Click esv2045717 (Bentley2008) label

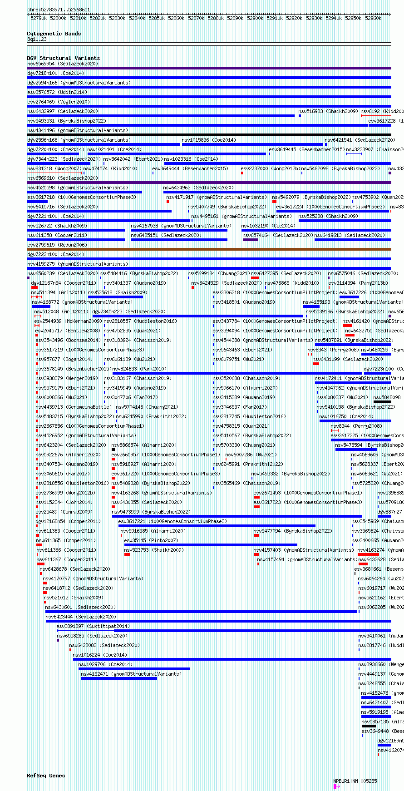click(68, 331)
